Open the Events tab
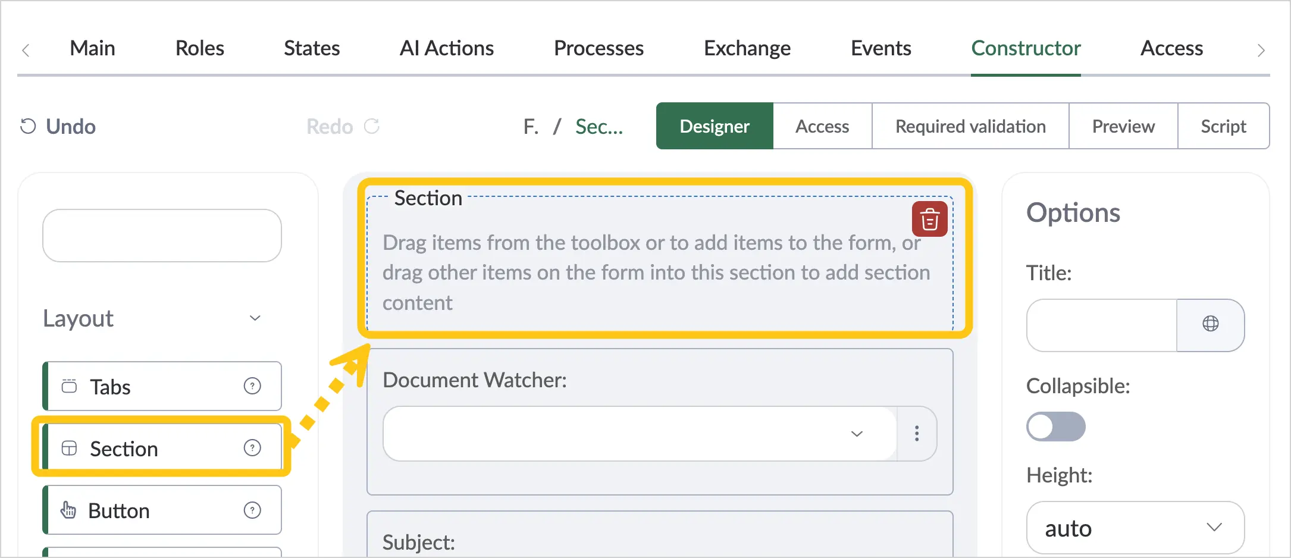 click(881, 48)
